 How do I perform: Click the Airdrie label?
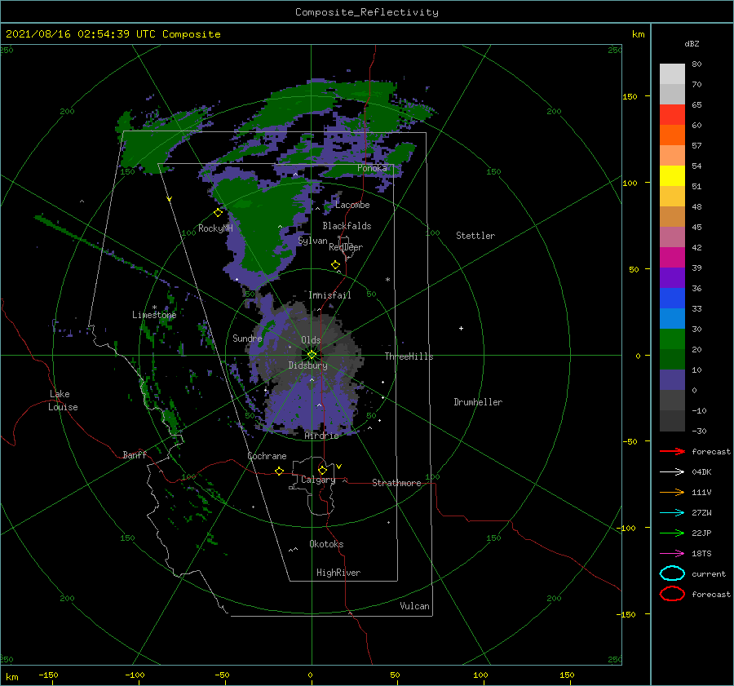tap(321, 436)
